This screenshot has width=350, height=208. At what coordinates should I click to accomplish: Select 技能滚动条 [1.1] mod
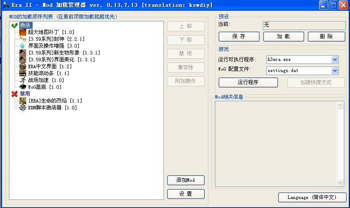[x=48, y=73]
